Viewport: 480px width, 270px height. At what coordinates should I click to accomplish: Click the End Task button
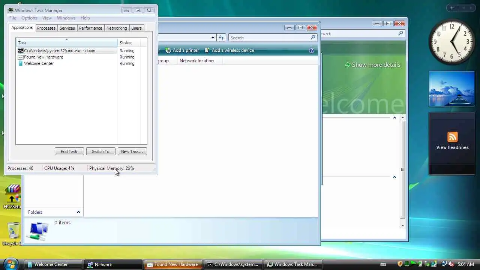pos(69,151)
